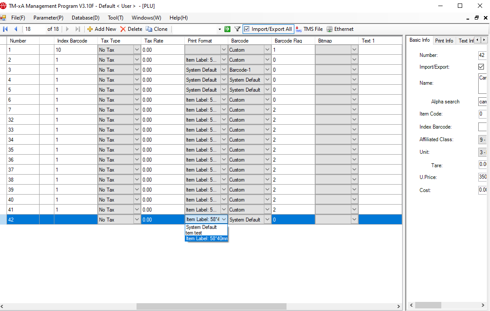Click the Add New plus icon
490x311 pixels.
pos(90,29)
